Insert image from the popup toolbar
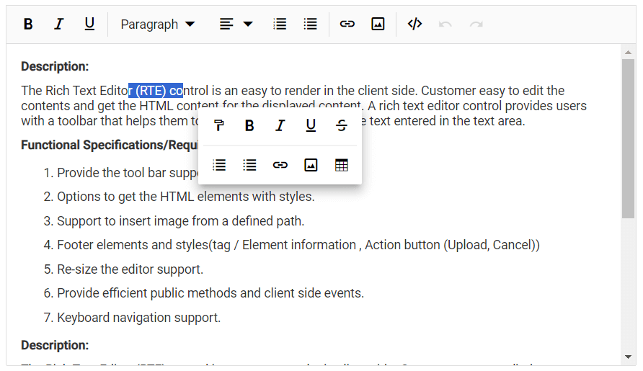The image size is (643, 371). click(x=311, y=165)
